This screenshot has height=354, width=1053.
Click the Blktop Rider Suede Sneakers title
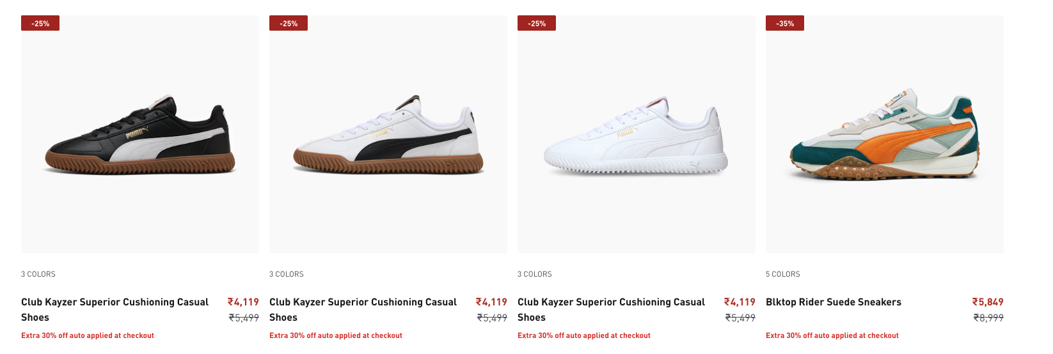pyautogui.click(x=833, y=302)
